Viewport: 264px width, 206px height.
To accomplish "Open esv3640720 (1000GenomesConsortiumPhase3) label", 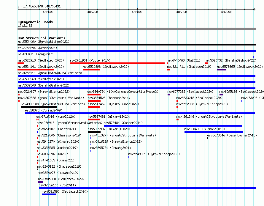I will [x=123, y=92].
